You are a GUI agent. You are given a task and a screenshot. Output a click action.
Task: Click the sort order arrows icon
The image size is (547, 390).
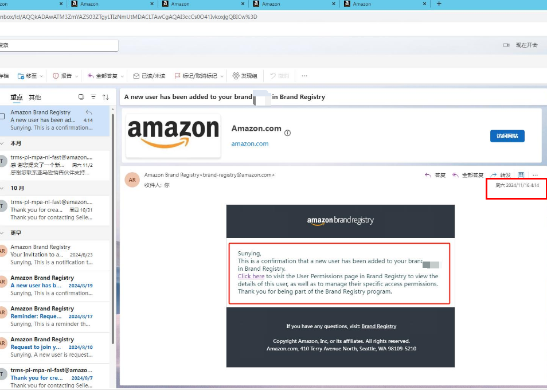pyautogui.click(x=106, y=97)
